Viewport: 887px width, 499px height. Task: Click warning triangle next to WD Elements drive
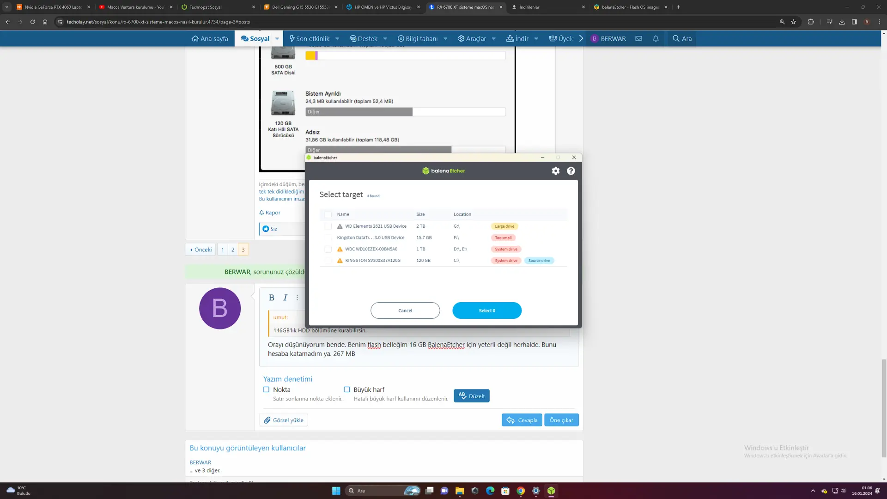[x=340, y=226]
